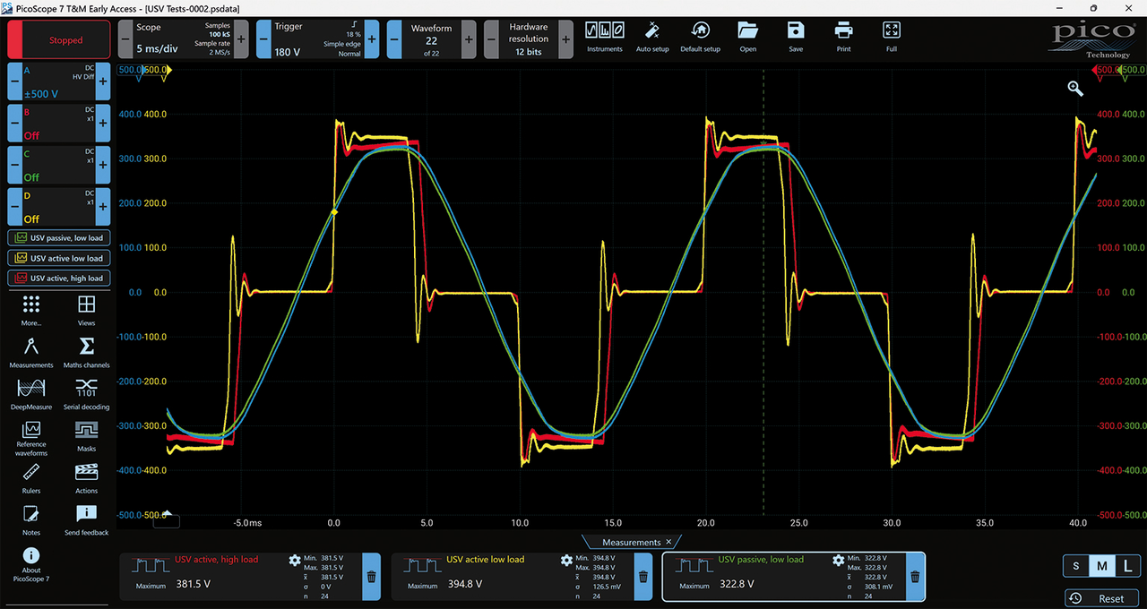Click the zoom magnifier icon on graph
Screen dimensions: 1147x609
(1075, 88)
